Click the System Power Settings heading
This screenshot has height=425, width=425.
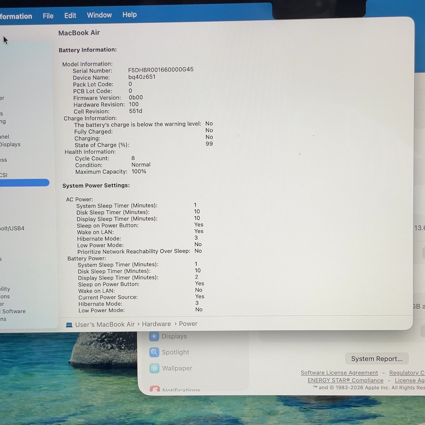(96, 185)
